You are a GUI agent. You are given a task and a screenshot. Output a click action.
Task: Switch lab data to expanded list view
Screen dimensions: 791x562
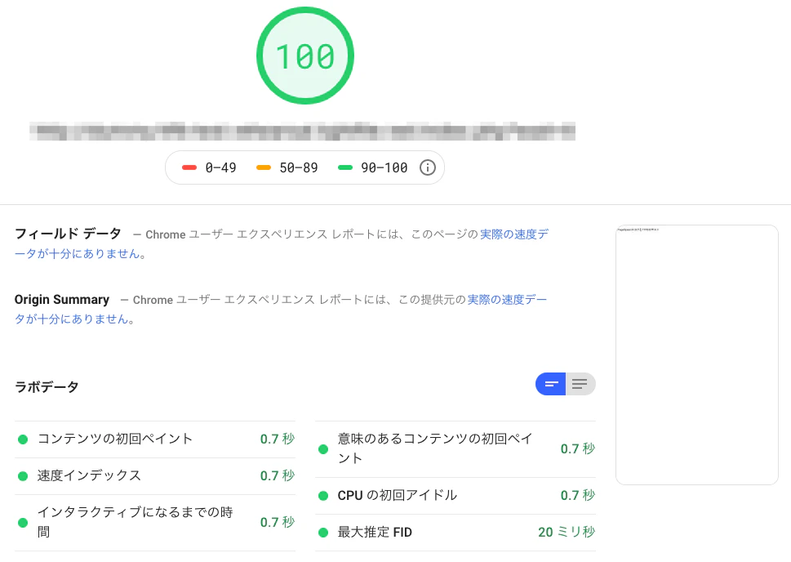[580, 384]
